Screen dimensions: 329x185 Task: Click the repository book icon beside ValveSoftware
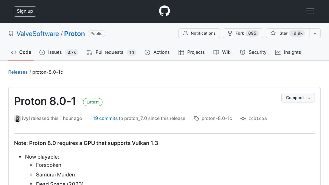pos(11,34)
